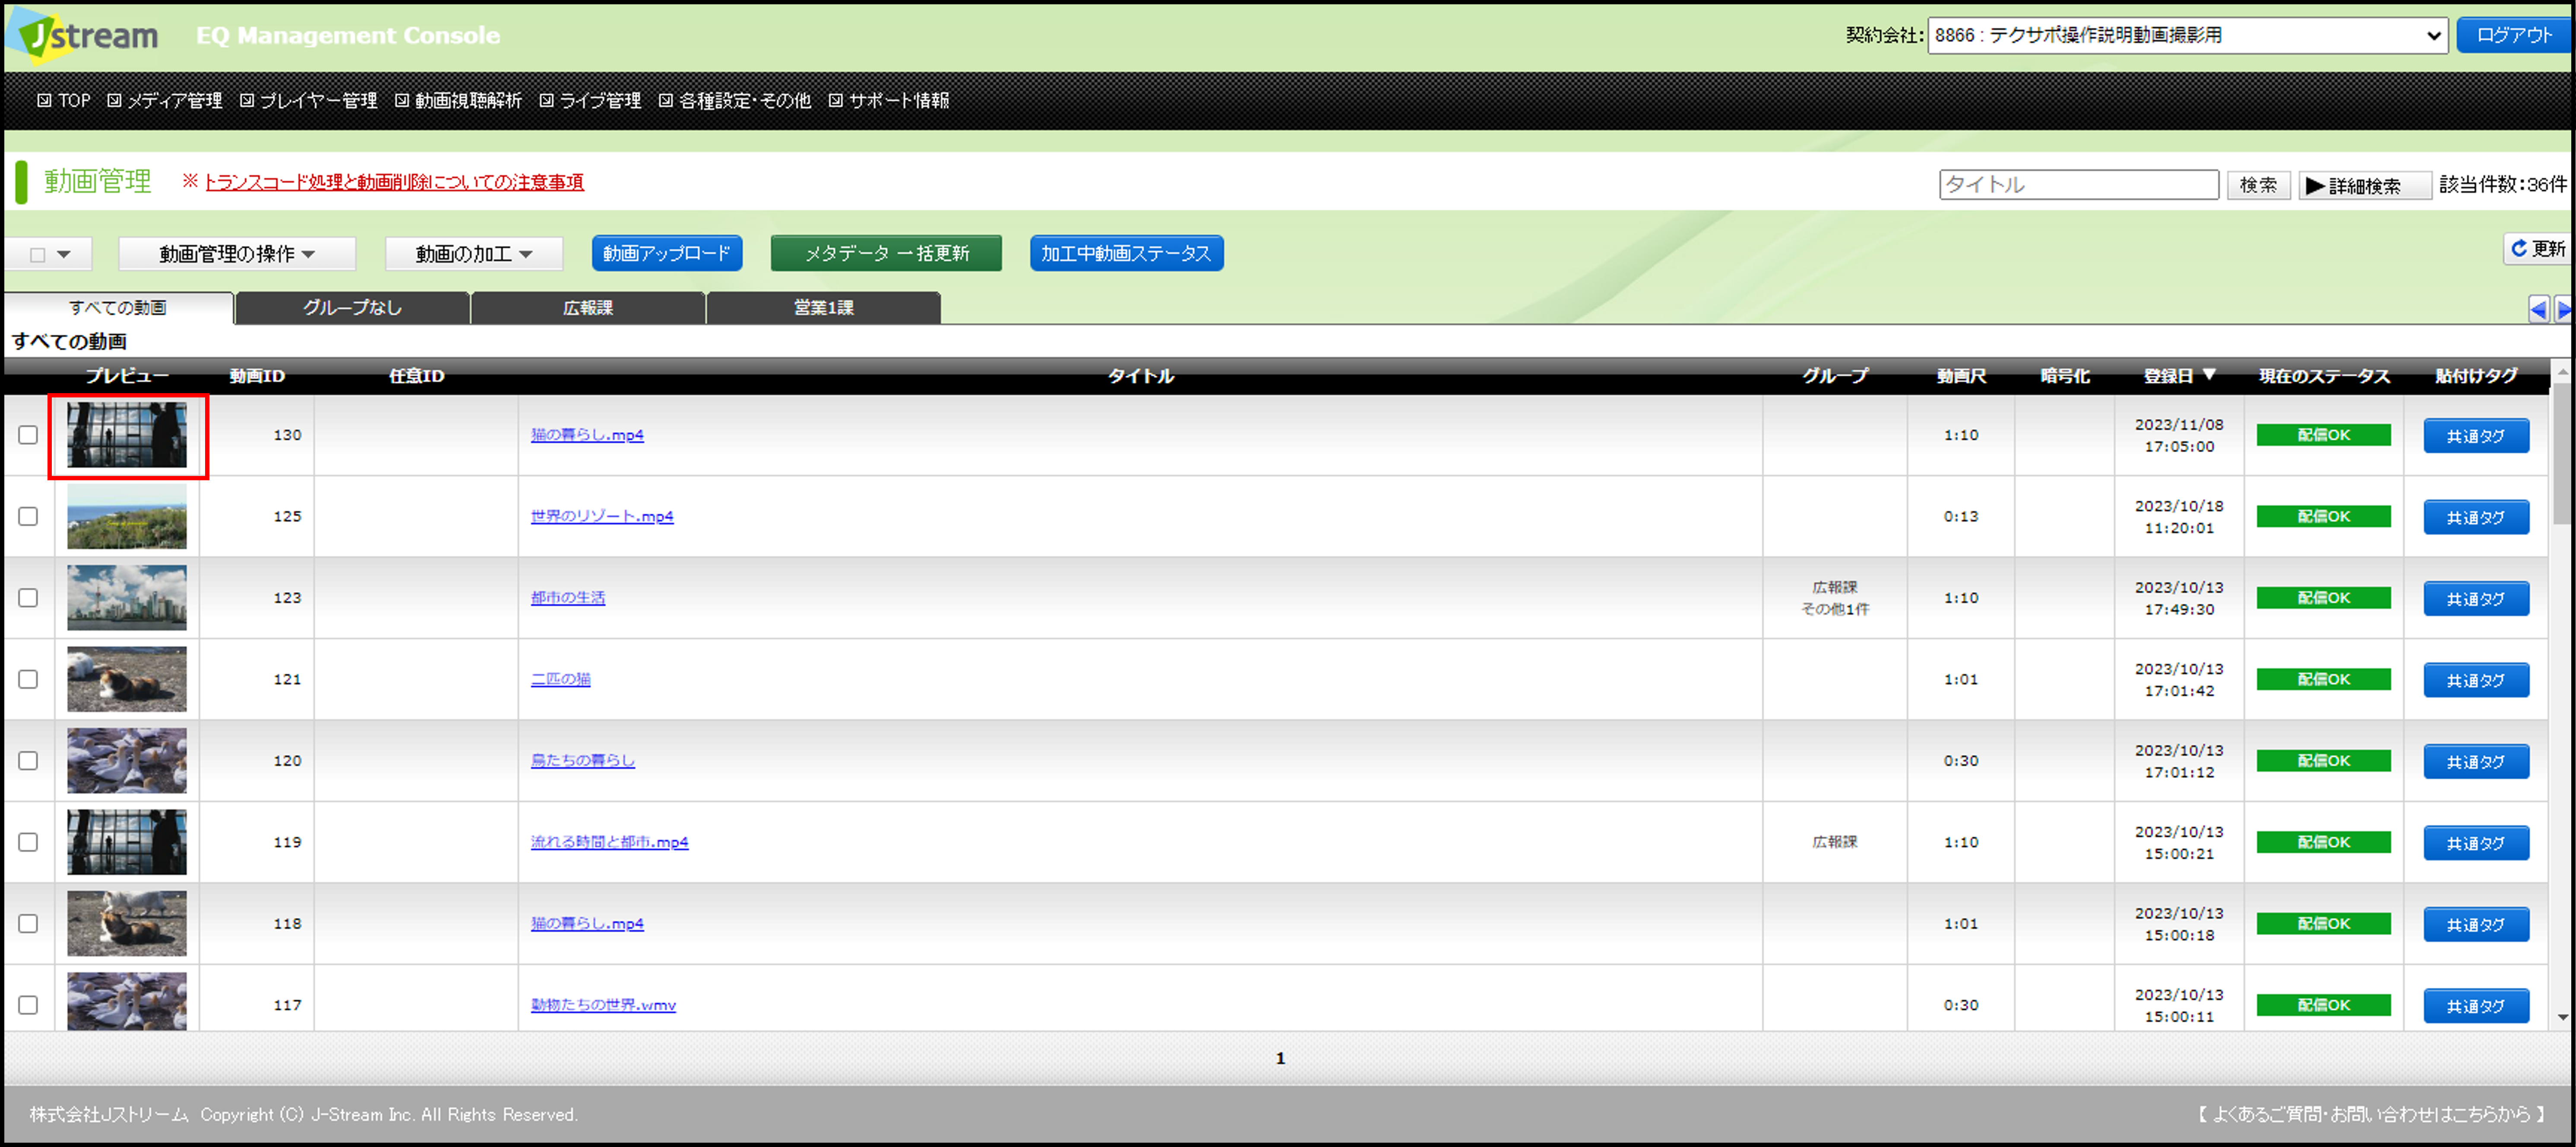This screenshot has width=2576, height=1147.
Task: Tick the checkbox for video ID 121
Action: pos(28,679)
